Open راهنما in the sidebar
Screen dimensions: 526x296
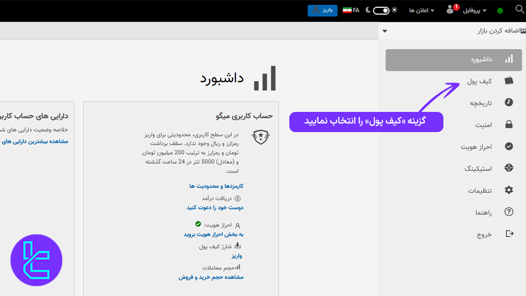click(483, 212)
